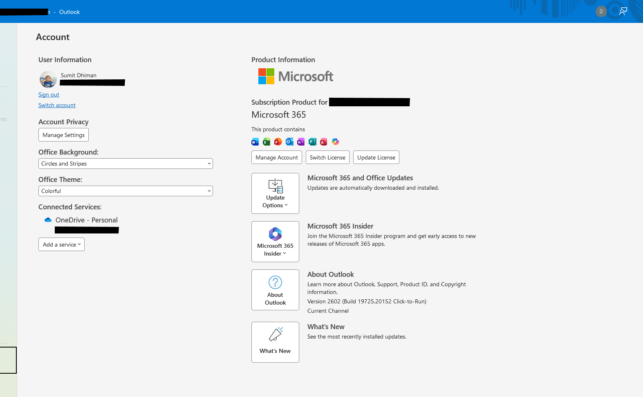Click the 'This product contains' label
643x397 pixels.
[278, 129]
